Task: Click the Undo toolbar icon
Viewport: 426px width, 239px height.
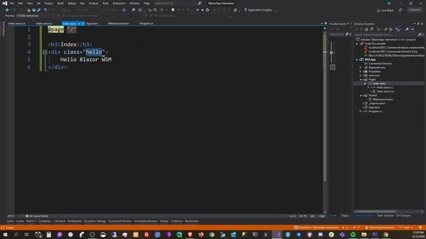Action: coord(45,10)
